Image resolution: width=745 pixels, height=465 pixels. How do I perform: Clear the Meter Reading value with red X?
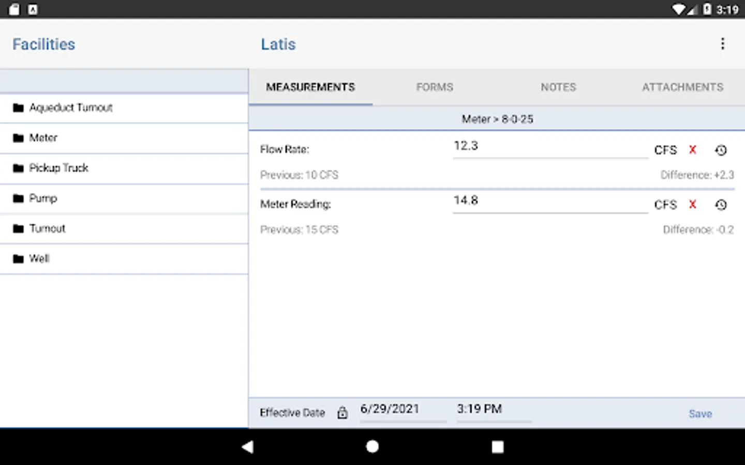[x=693, y=205]
